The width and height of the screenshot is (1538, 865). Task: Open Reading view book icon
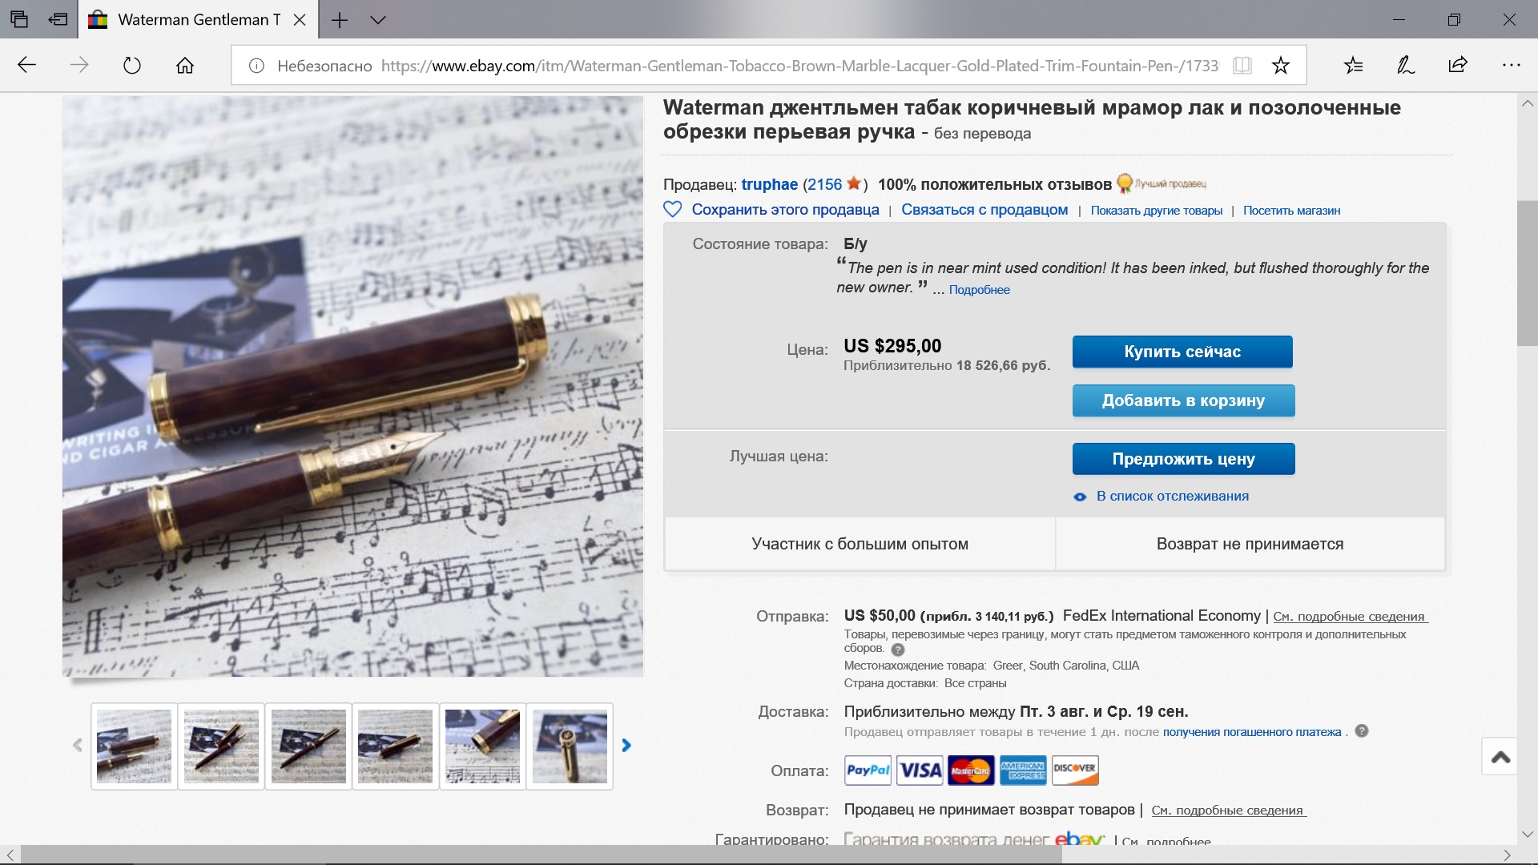[x=1242, y=66]
